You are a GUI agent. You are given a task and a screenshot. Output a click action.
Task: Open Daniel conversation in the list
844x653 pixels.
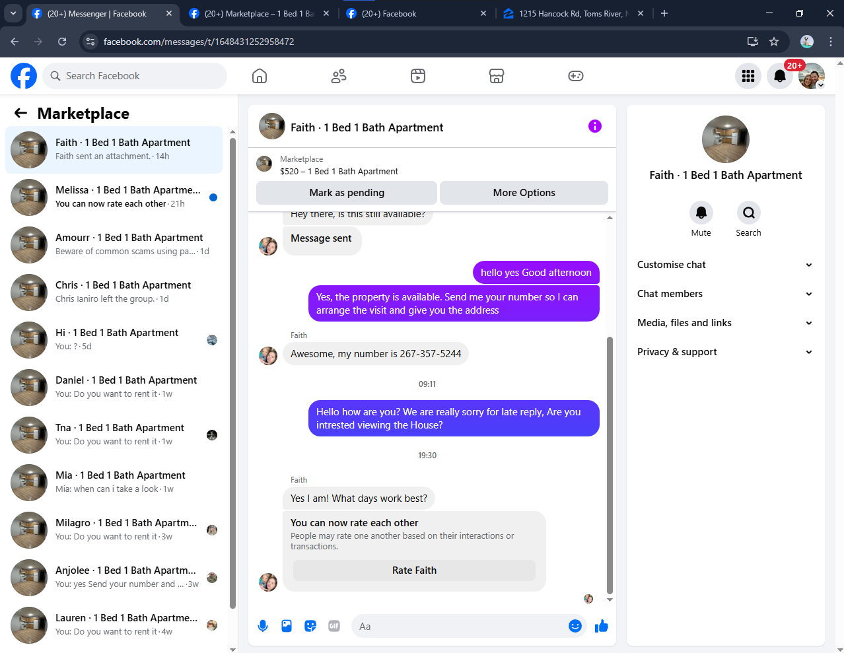pyautogui.click(x=114, y=388)
